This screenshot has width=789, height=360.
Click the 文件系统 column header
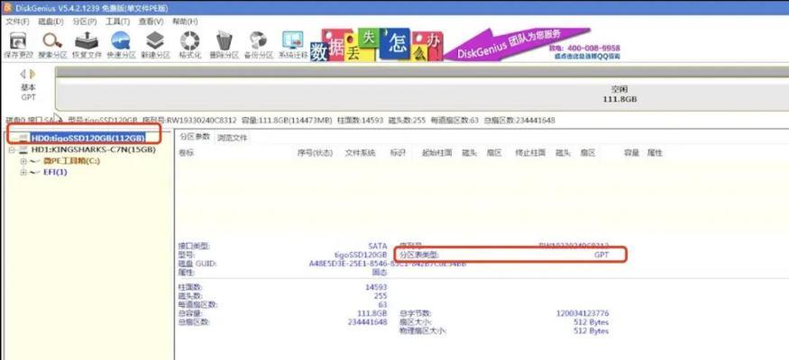[361, 153]
